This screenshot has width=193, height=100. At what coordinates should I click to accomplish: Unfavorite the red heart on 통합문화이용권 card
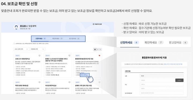[x=99, y=56]
